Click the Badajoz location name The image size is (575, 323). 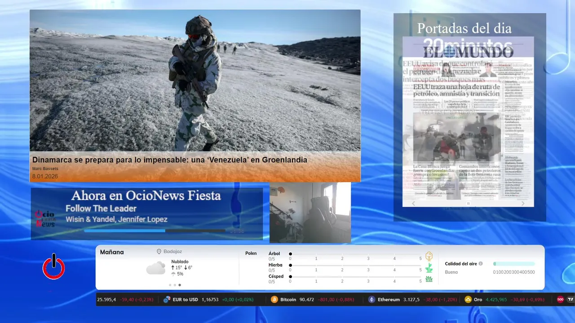172,252
